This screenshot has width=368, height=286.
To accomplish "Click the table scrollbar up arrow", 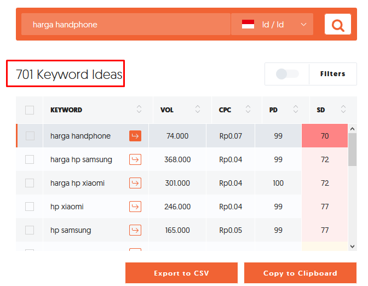I will [352, 129].
